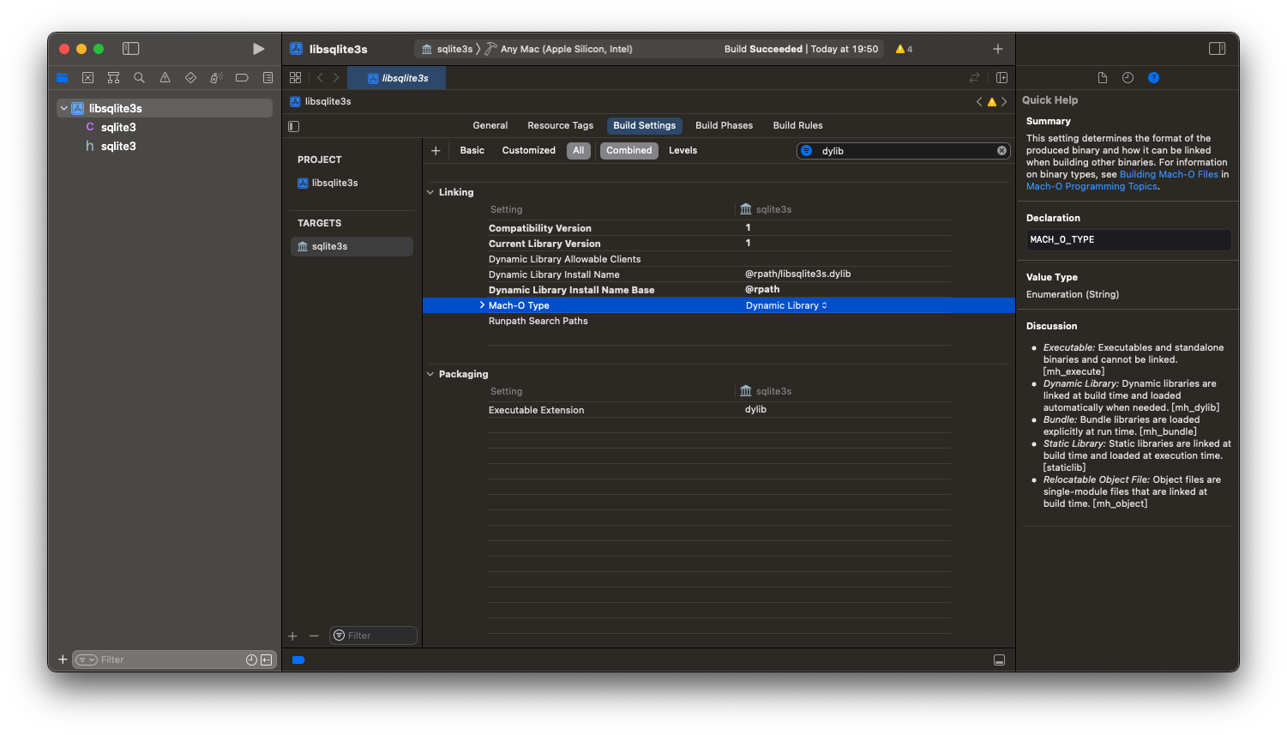Hide the right inspector panel
The height and width of the screenshot is (735, 1287).
pos(1217,49)
